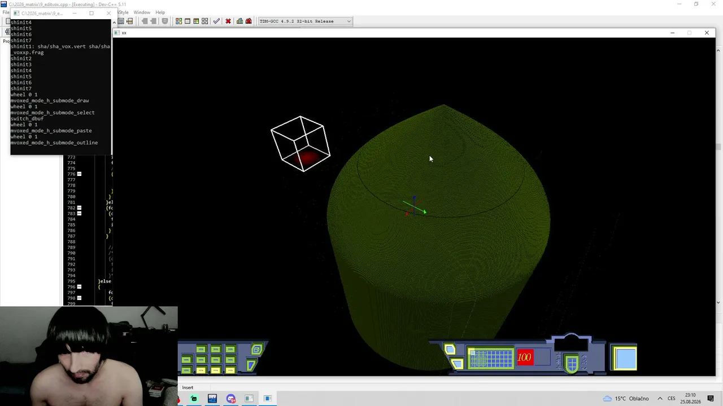Click the small cube icon in the left panel
The image size is (723, 406).
pyautogui.click(x=257, y=350)
